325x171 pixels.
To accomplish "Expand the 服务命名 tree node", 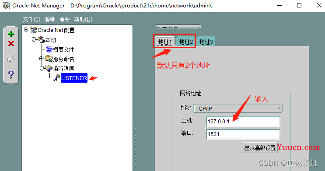I will 42,59.
